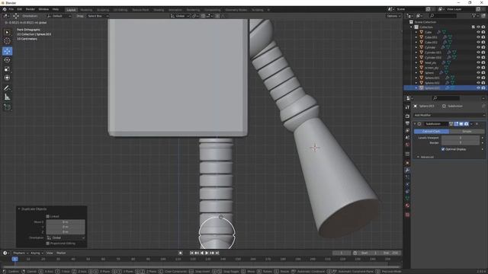Viewport: 488px width, 274px height.
Task: Click the Blender logo menu icon
Action: 5,9
